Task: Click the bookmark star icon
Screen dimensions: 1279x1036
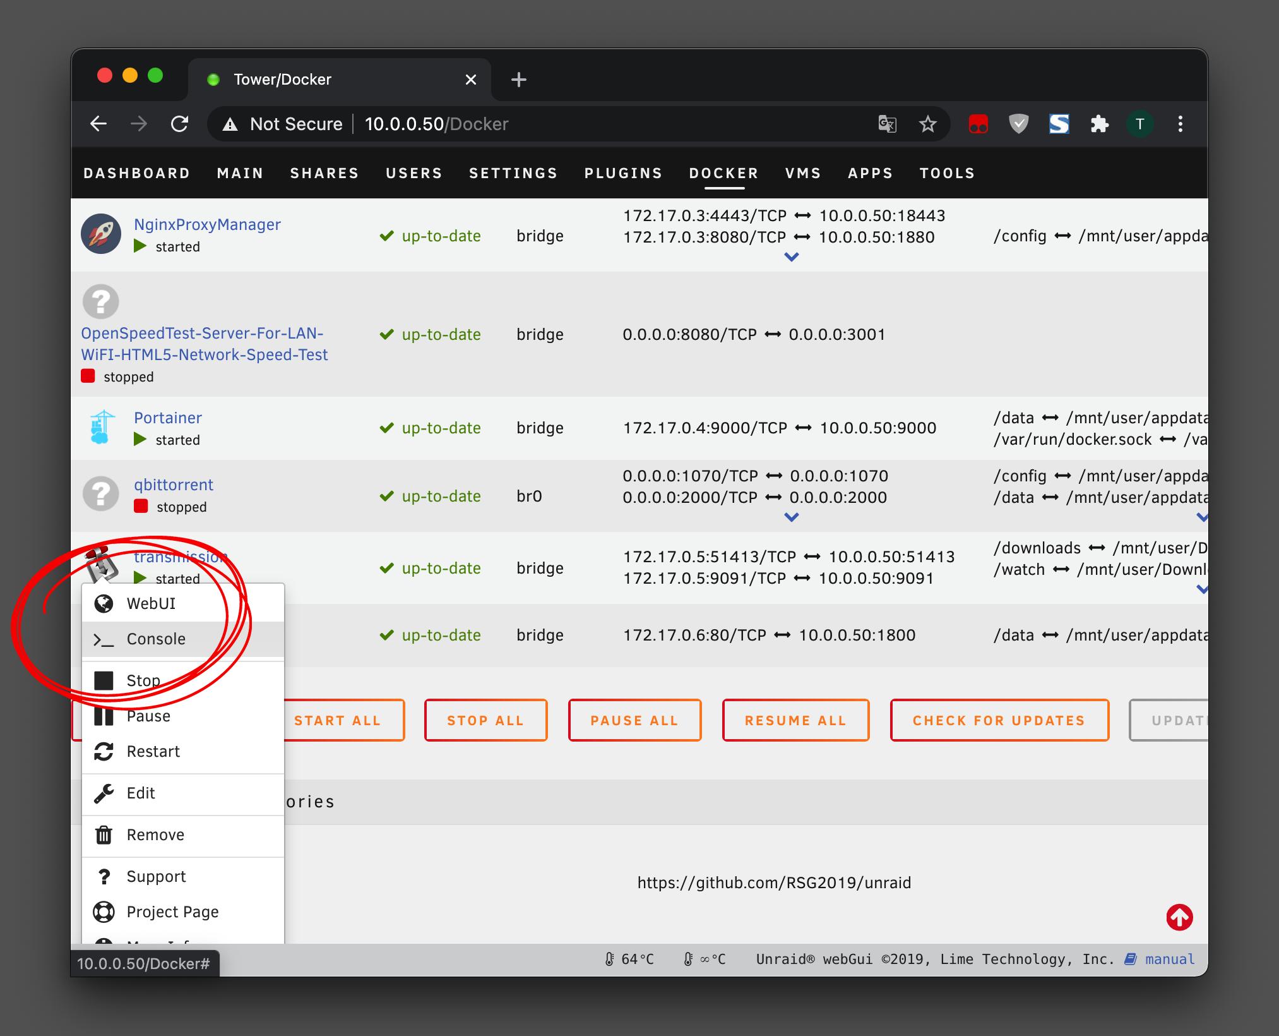Action: (x=927, y=124)
